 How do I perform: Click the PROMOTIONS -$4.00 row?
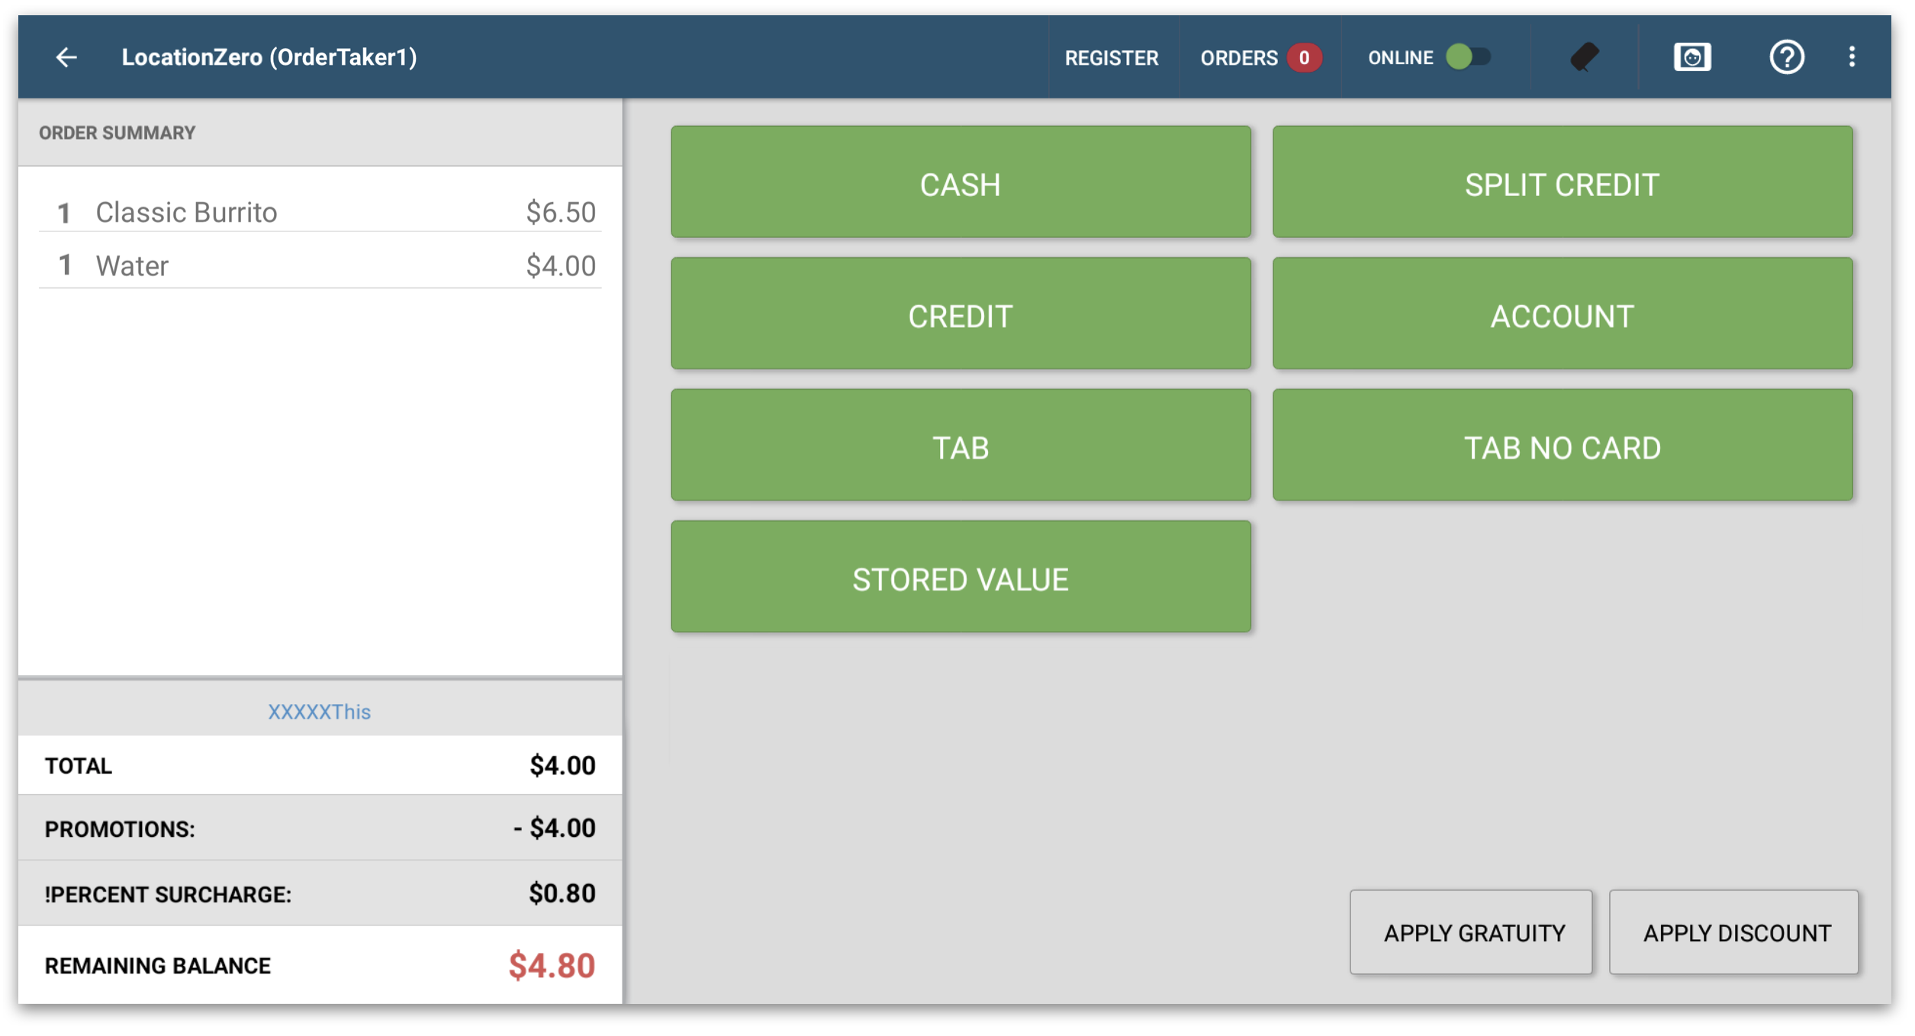320,828
